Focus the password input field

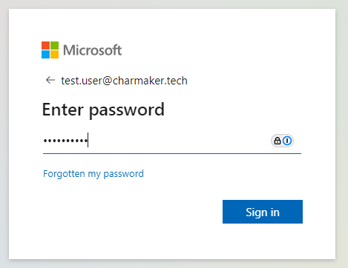pyautogui.click(x=172, y=141)
